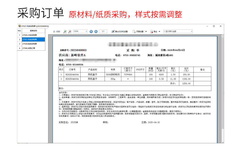Click material cell 350g
Screen dimensions: 239x146
tap(113, 79)
